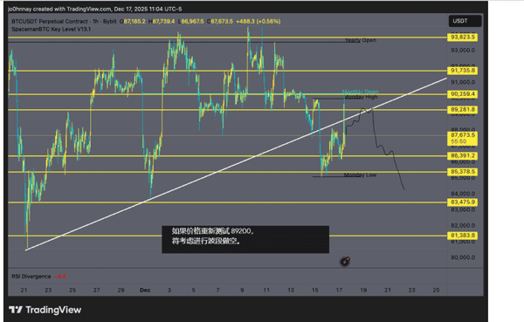Click the 89,281.8 yellow price label

[463, 110]
